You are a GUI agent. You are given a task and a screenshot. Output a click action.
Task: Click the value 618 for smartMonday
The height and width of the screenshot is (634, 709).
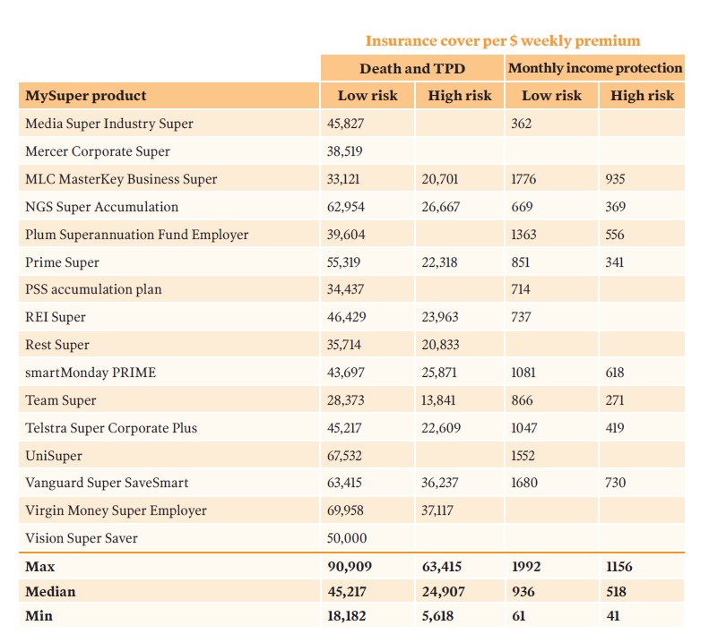[x=615, y=373]
